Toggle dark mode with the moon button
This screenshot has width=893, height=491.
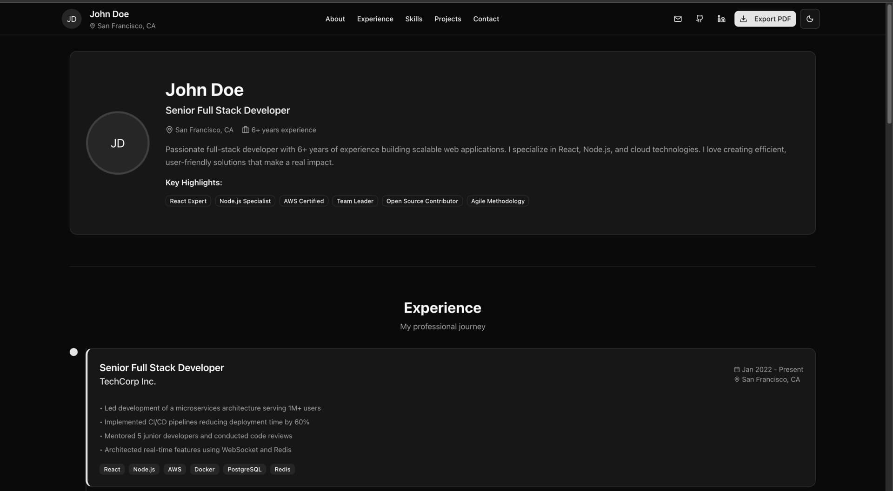pos(810,19)
